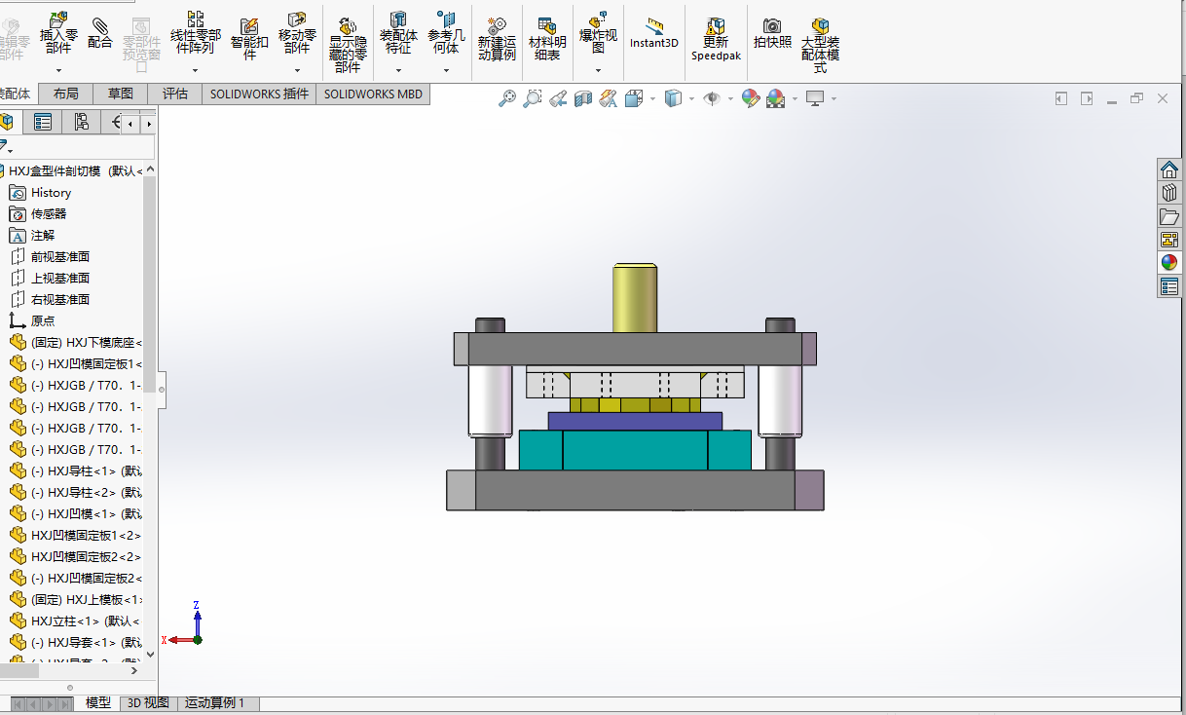Switch to the Evaluate (评估) tab
The width and height of the screenshot is (1186, 715).
(175, 94)
